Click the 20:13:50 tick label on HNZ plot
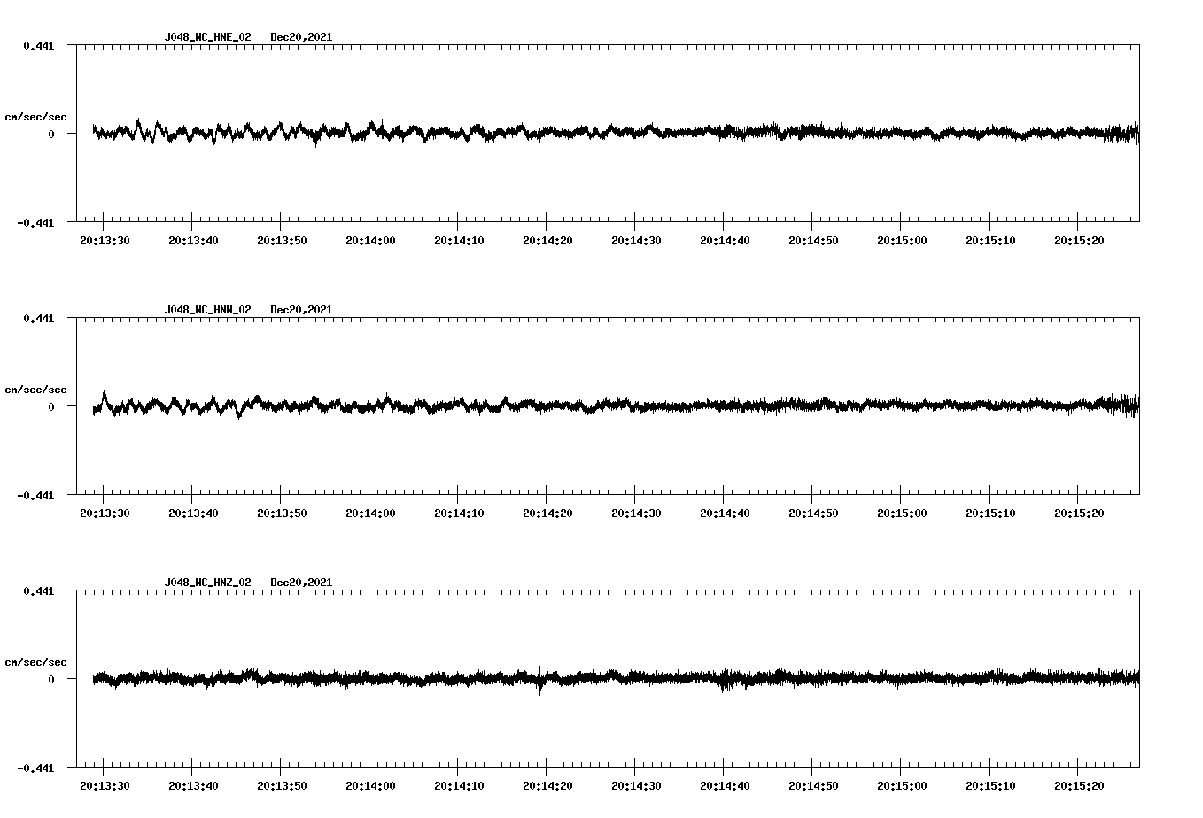 coord(282,786)
